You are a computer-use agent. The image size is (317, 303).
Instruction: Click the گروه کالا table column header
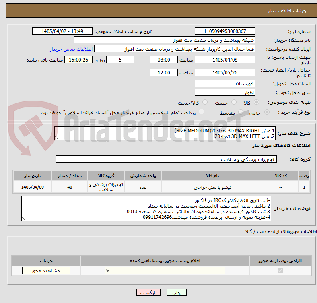(x=106, y=176)
